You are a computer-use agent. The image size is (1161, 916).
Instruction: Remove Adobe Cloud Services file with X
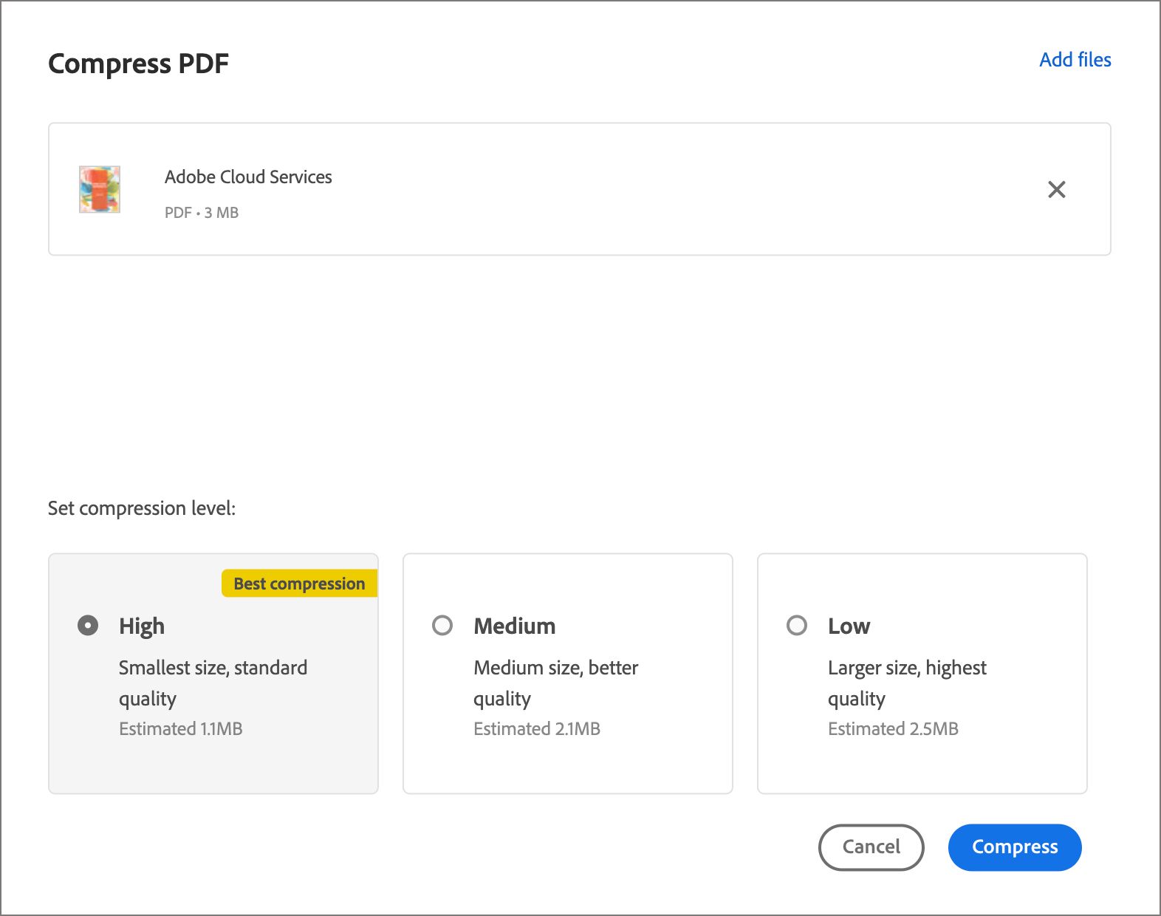1056,190
